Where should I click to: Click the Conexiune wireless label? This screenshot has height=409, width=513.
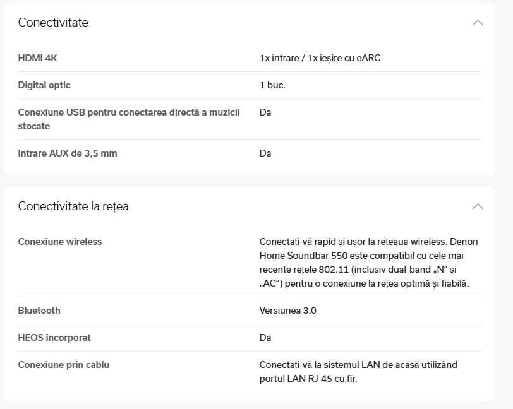(60, 242)
